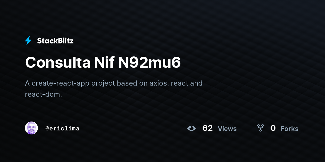Click the word 'Nif' in the title

(x=104, y=63)
